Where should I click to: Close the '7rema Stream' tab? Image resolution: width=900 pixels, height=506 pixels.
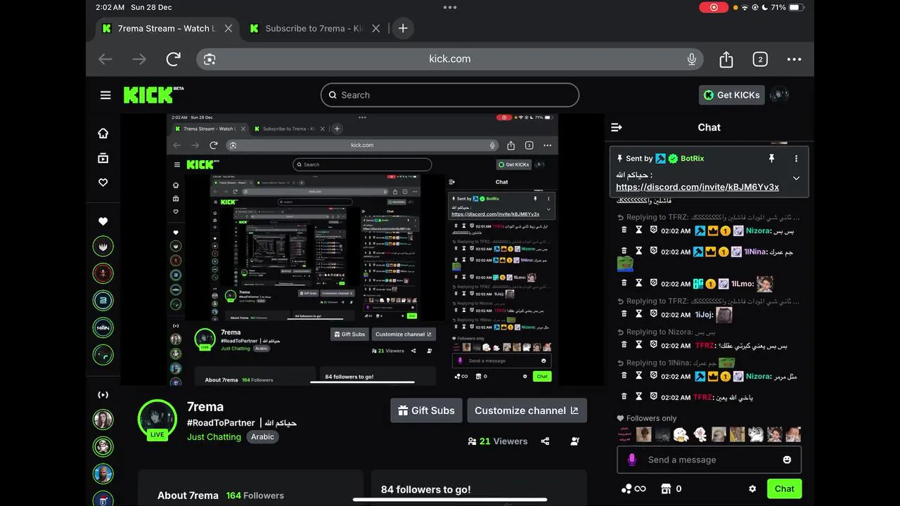[229, 28]
